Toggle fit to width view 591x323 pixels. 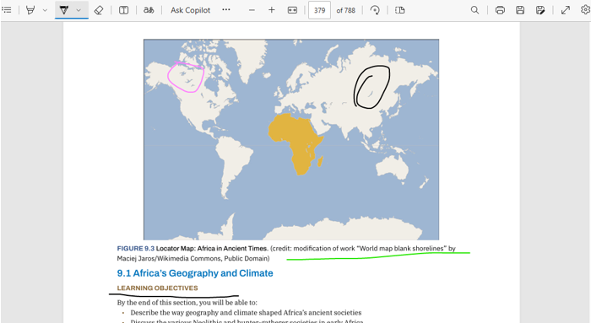coord(292,10)
